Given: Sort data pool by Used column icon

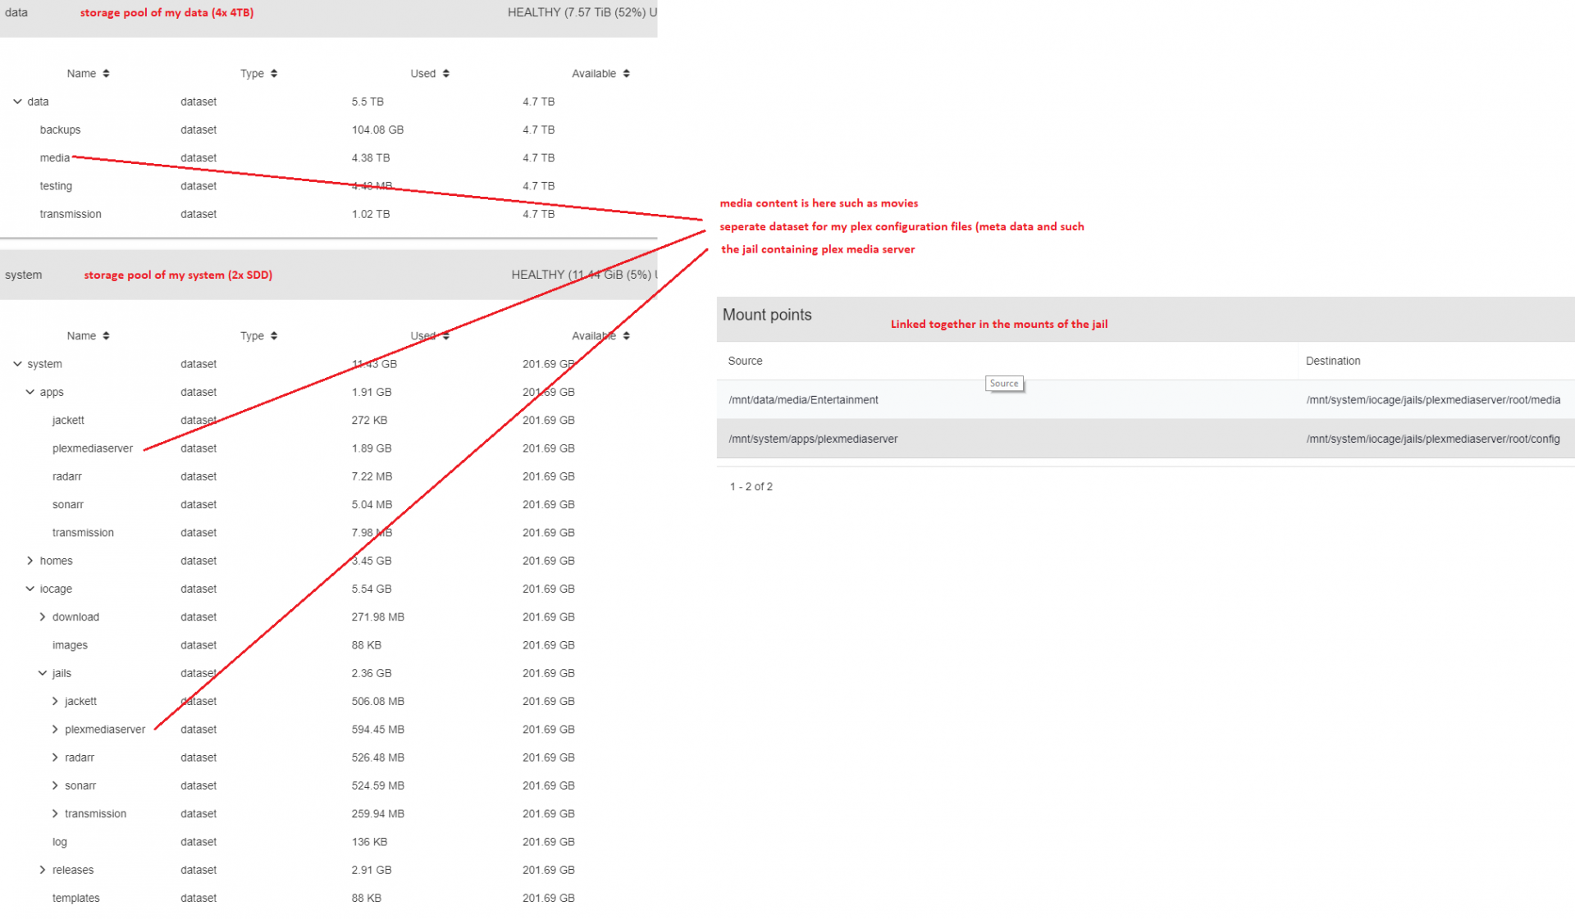Looking at the screenshot, I should click(x=445, y=74).
